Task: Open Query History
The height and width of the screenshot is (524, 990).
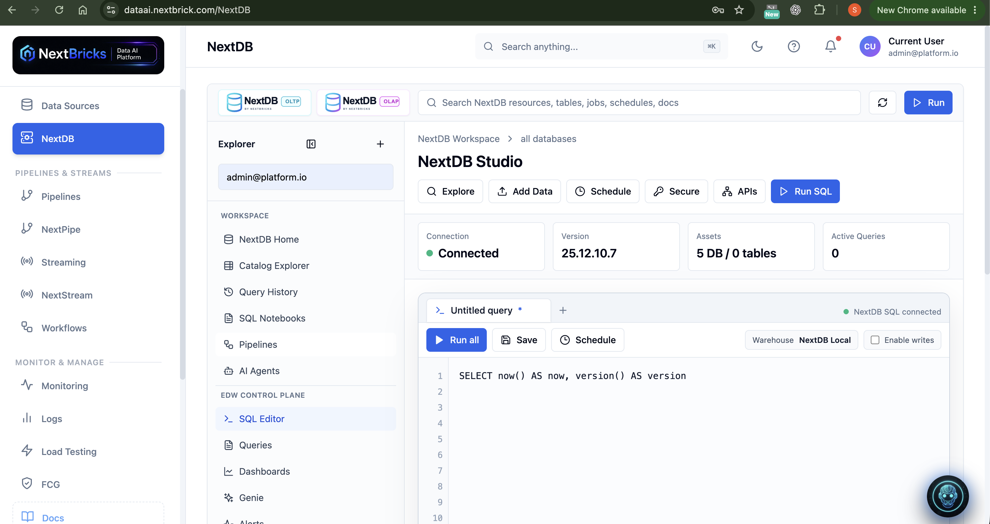Action: 305,292
